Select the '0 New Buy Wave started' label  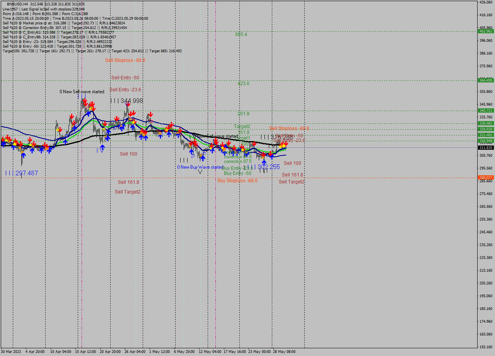click(x=200, y=167)
